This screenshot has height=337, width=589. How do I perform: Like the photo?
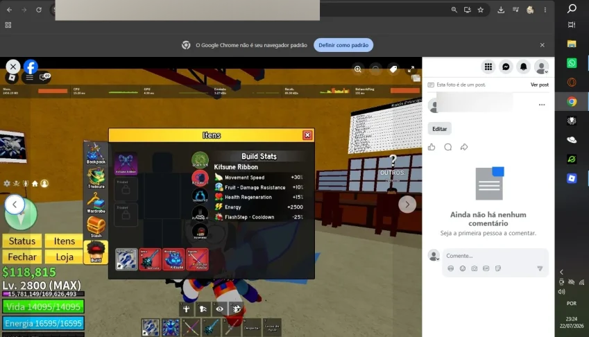point(432,147)
